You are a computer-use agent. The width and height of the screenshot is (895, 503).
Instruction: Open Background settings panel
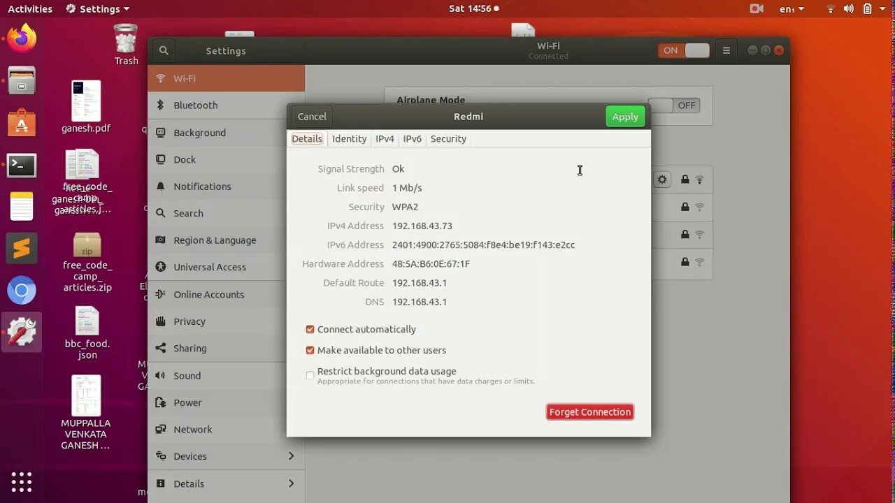pos(226,133)
